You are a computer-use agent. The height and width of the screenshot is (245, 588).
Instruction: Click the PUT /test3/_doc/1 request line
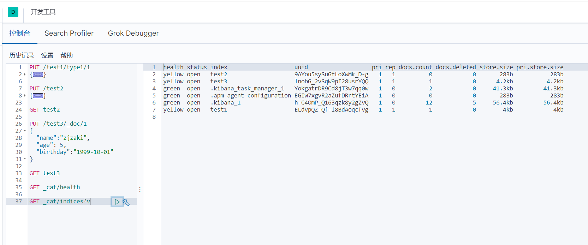[58, 124]
